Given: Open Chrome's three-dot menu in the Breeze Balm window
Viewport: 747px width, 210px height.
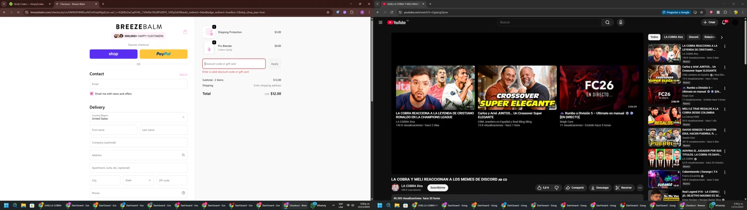Looking at the screenshot, I should click(369, 12).
